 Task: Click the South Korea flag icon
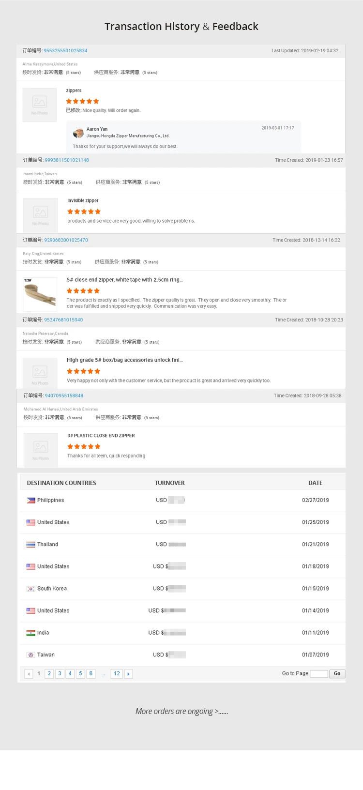pyautogui.click(x=31, y=589)
